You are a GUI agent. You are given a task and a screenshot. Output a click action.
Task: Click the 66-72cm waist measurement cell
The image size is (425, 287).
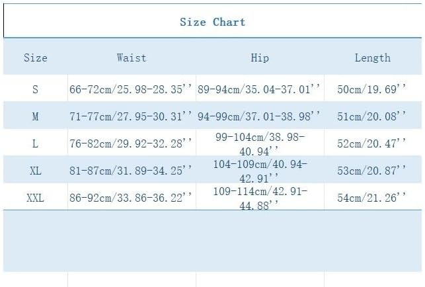[x=131, y=89]
